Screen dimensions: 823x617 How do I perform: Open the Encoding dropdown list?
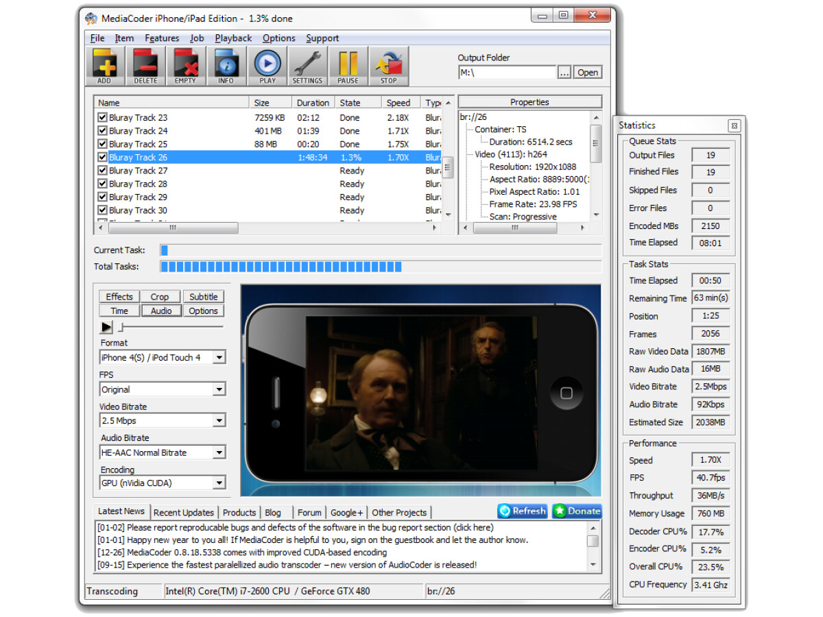point(219,483)
